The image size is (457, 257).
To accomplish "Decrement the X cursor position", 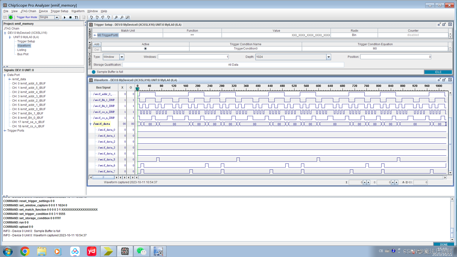I will click(x=365, y=182).
